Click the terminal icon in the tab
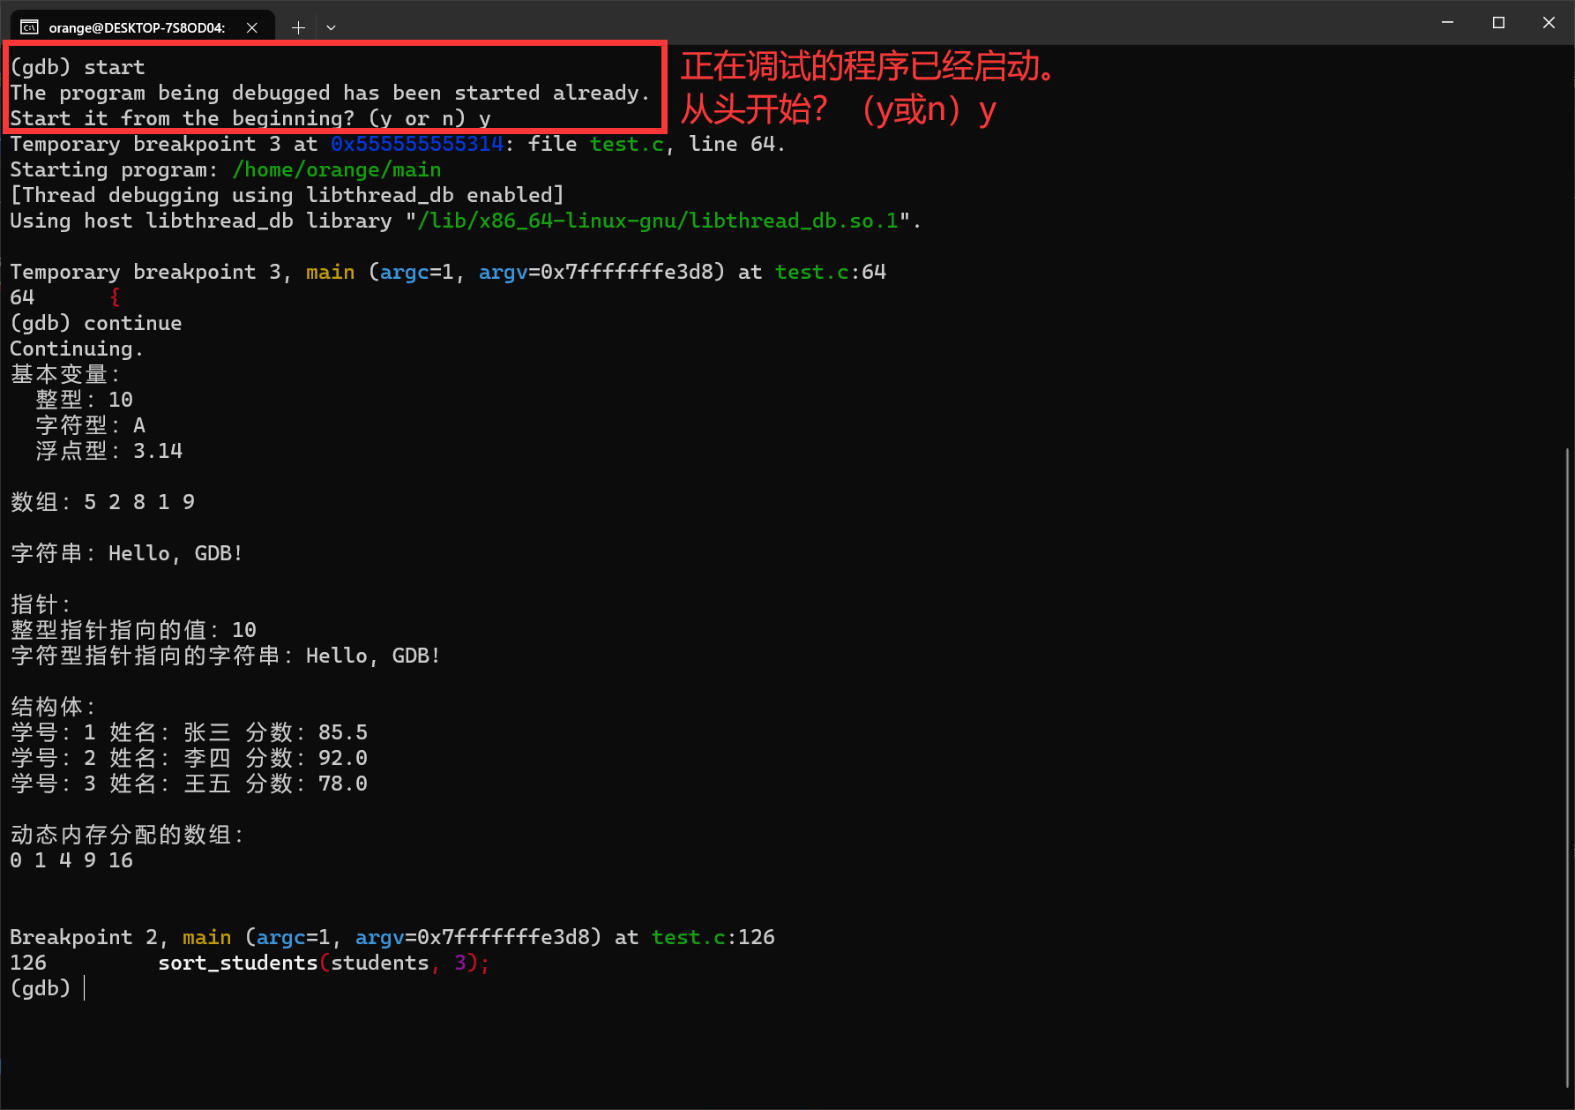This screenshot has width=1575, height=1110. 29,27
